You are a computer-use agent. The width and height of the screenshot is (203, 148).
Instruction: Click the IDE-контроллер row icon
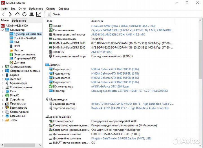[x=50, y=121]
